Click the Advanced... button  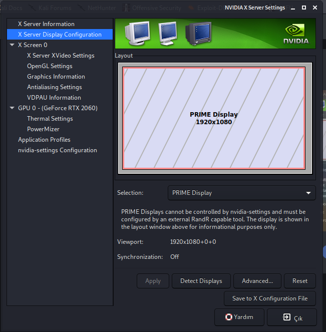pos(257,281)
